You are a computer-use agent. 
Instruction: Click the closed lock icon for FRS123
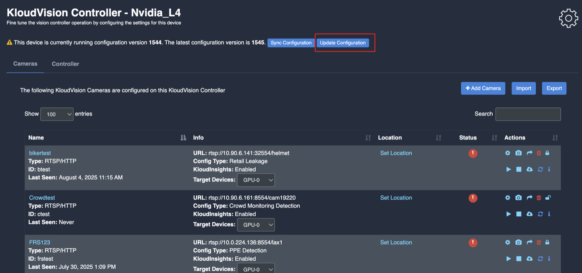547,243
